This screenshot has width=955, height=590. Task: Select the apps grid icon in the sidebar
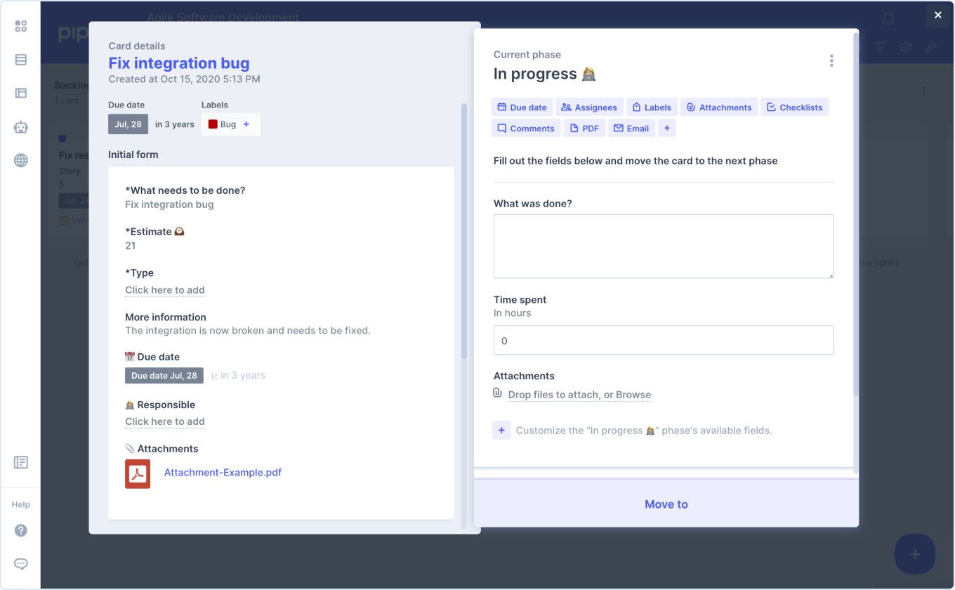click(x=20, y=26)
